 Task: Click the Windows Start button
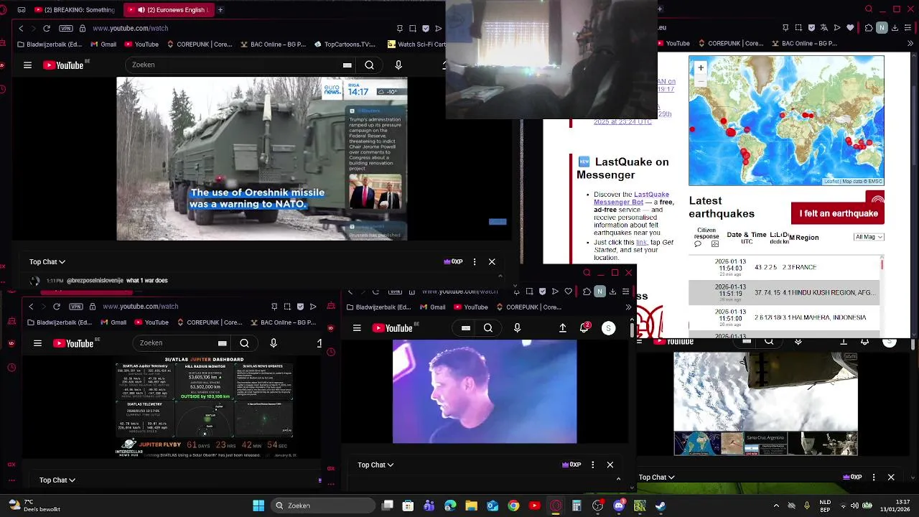pyautogui.click(x=258, y=506)
